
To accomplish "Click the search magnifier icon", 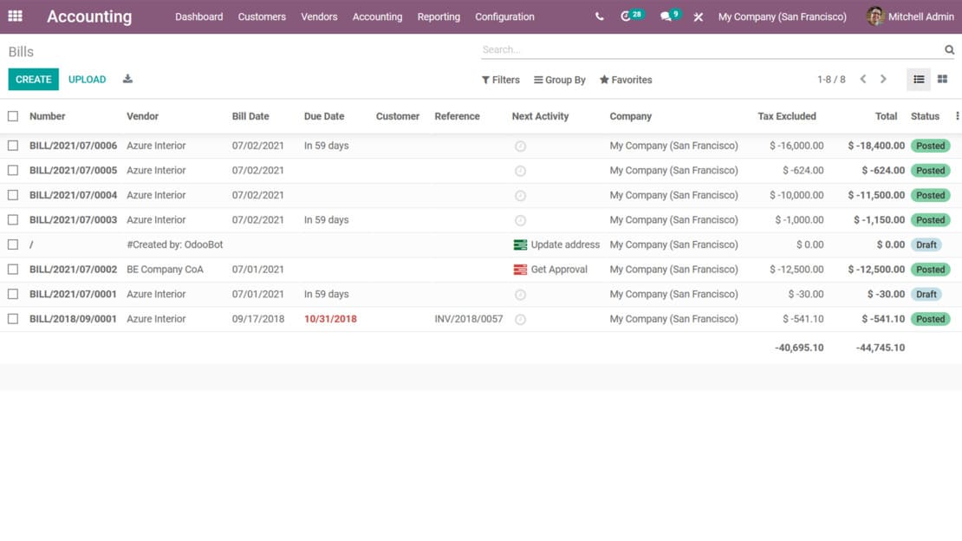I will [949, 50].
